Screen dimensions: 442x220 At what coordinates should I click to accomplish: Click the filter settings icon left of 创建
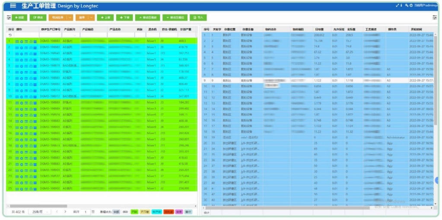click(x=9, y=17)
